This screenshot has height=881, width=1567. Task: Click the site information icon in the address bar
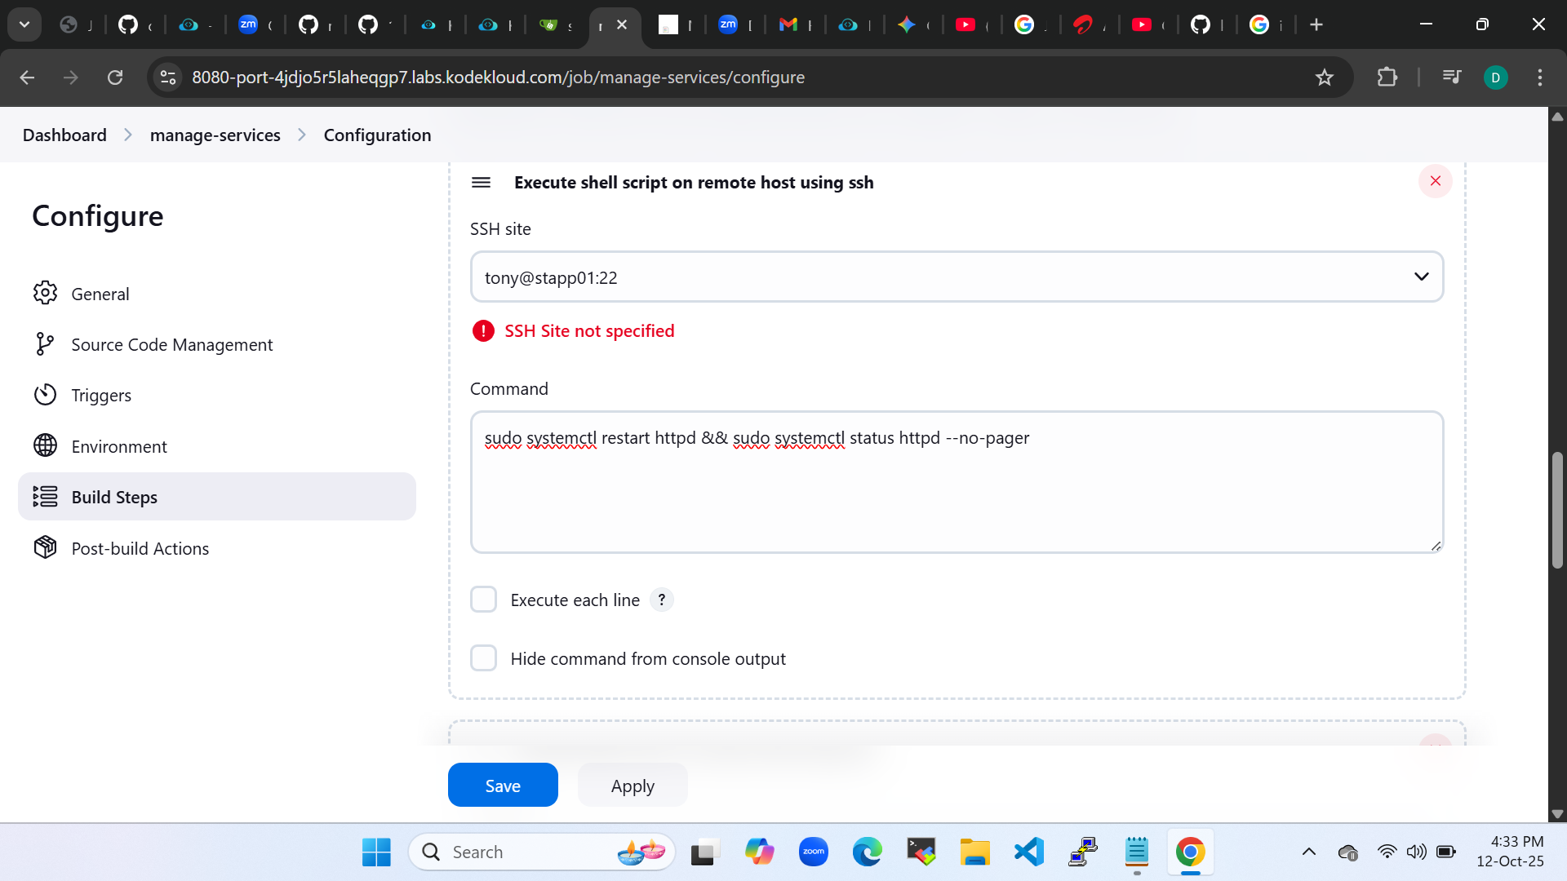point(168,77)
